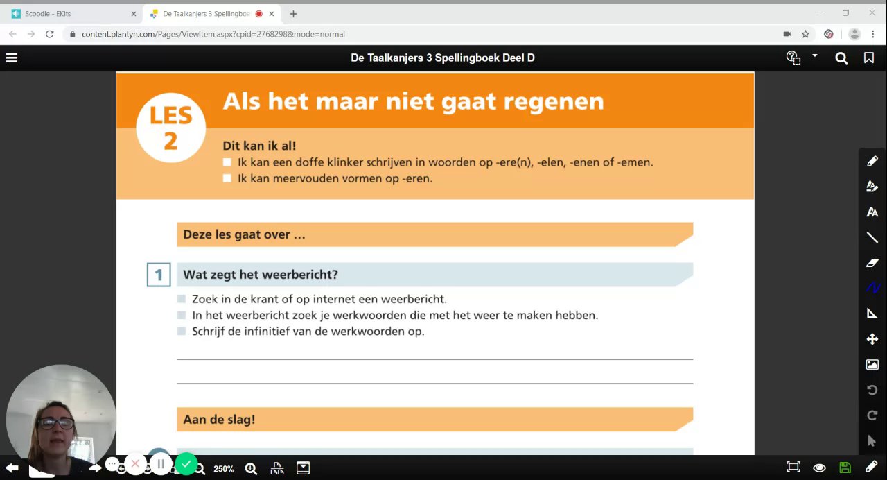Open the Chrome profile avatar
The width and height of the screenshot is (887, 480).
point(854,34)
